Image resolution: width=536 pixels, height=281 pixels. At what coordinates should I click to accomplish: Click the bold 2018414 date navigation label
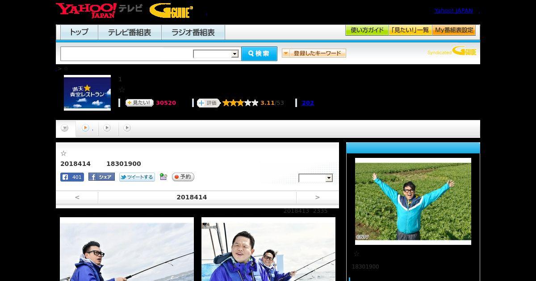pos(192,197)
